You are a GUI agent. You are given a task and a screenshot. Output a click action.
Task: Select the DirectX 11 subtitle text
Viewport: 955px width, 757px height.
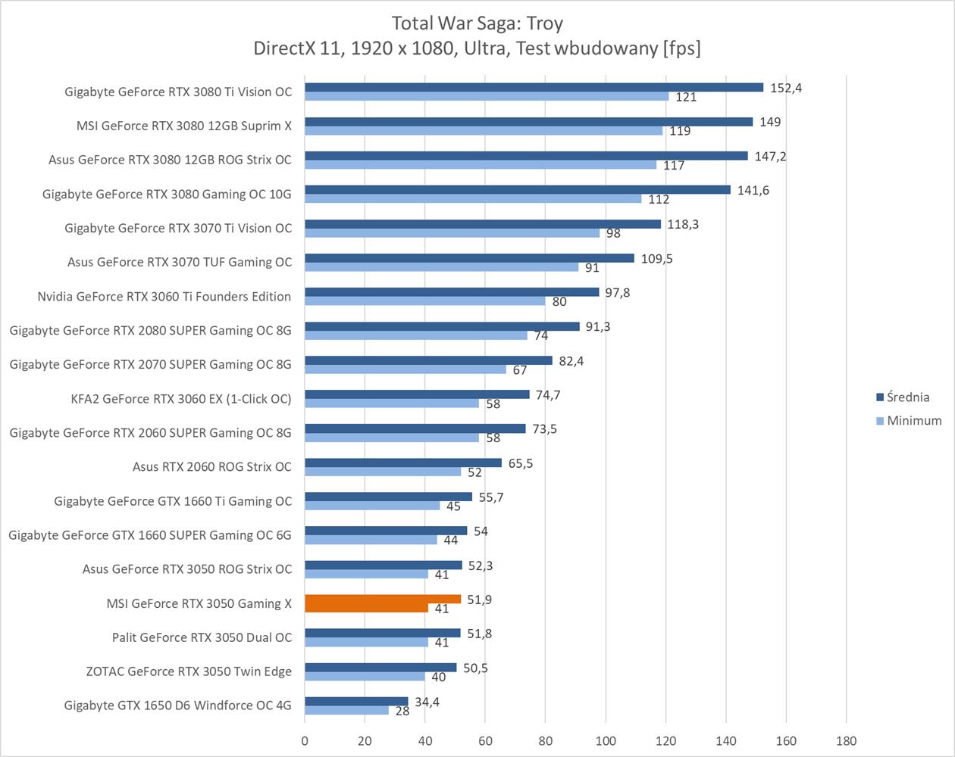tap(477, 48)
